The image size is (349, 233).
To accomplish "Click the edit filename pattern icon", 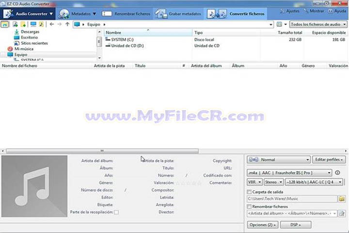I will tap(342, 214).
